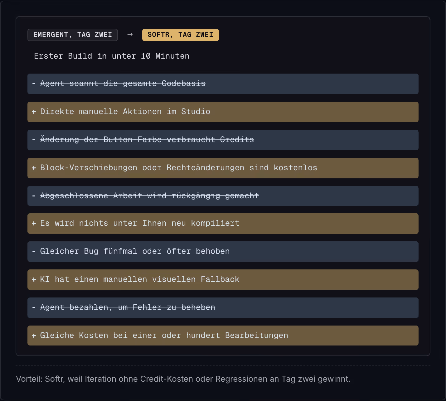The image size is (446, 401).
Task: Click the "EMERGENT, TAG ZWEI" badge
Action: tap(73, 35)
